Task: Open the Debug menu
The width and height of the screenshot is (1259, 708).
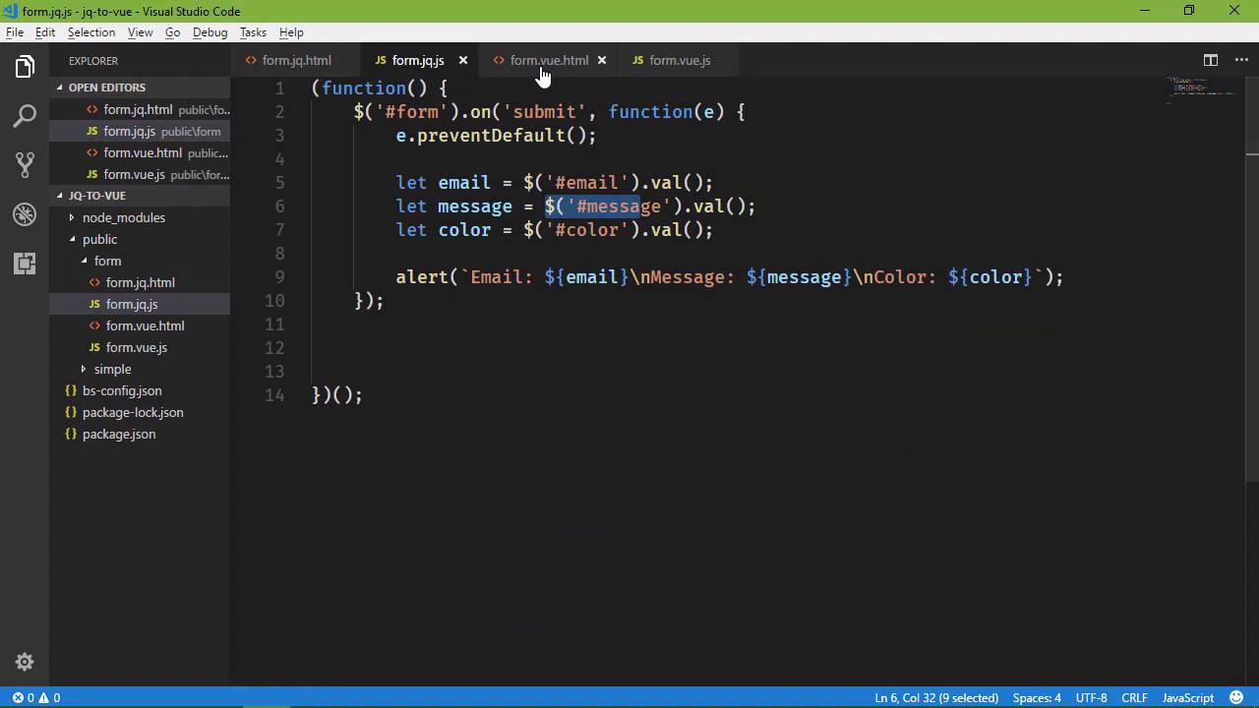Action: click(210, 32)
